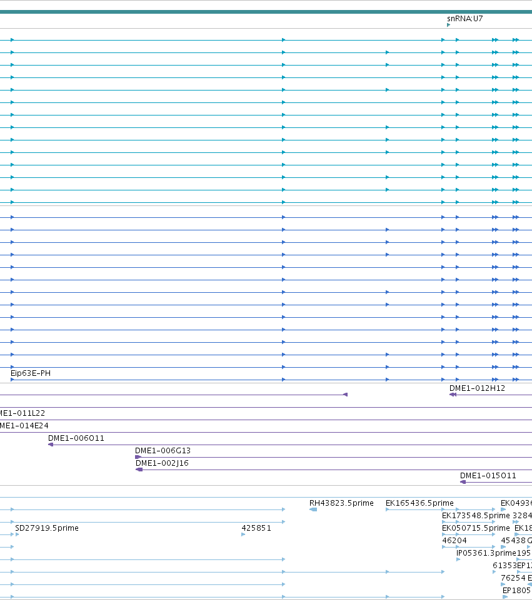Click the Eip63E-PH transcript start arrow

(13, 380)
